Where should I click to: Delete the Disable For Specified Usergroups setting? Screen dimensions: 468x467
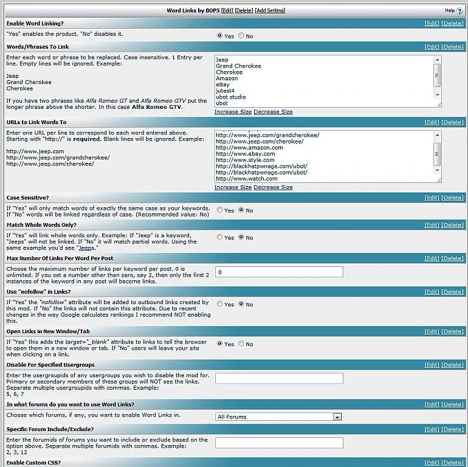pyautogui.click(x=452, y=365)
